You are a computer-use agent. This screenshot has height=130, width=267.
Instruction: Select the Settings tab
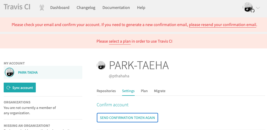(x=128, y=91)
